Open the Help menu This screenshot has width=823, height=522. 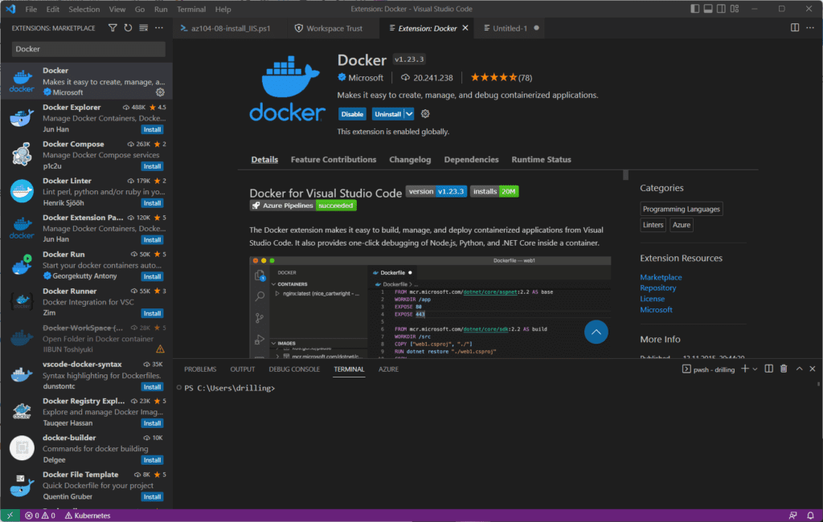point(223,9)
